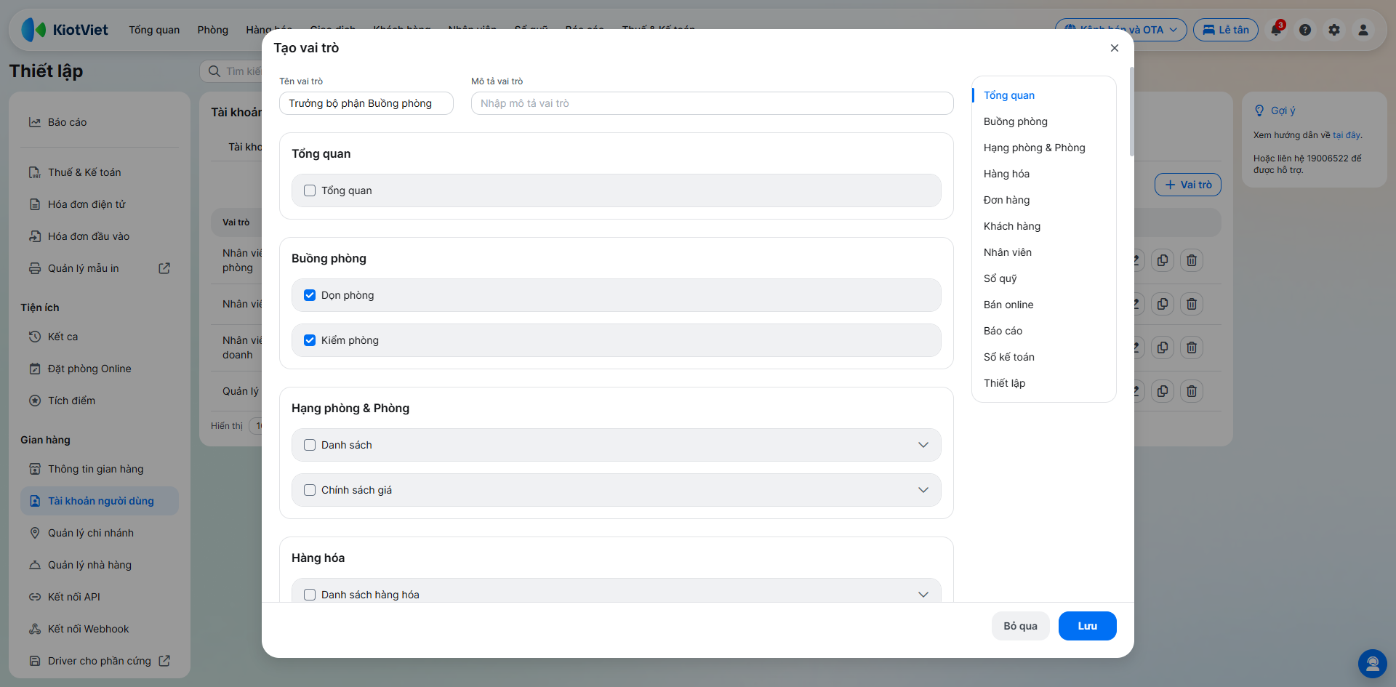Click the KiotViet logo
The height and width of the screenshot is (687, 1396).
(x=65, y=30)
